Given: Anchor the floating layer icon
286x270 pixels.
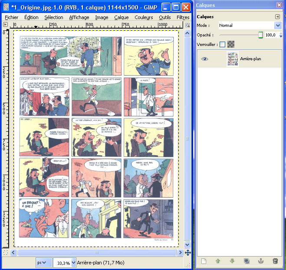Looking at the screenshot, I should 261,261.
